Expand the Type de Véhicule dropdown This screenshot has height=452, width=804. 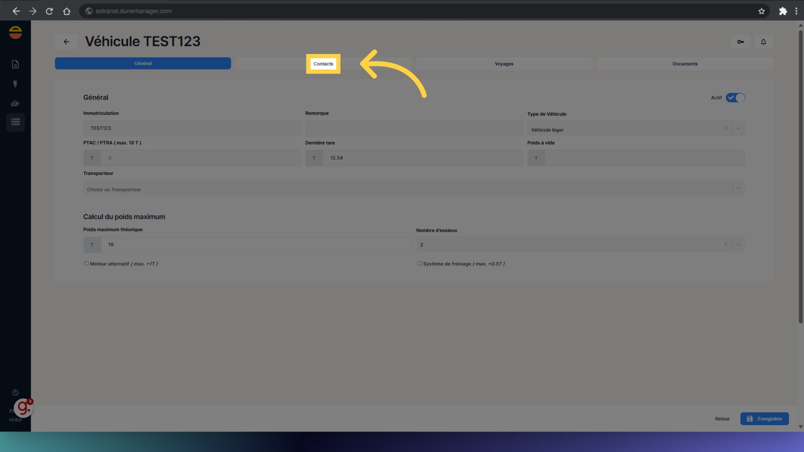(739, 128)
